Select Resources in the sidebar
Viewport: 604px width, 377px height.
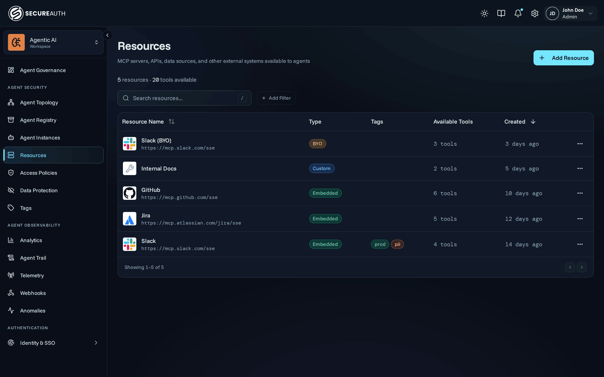53,155
